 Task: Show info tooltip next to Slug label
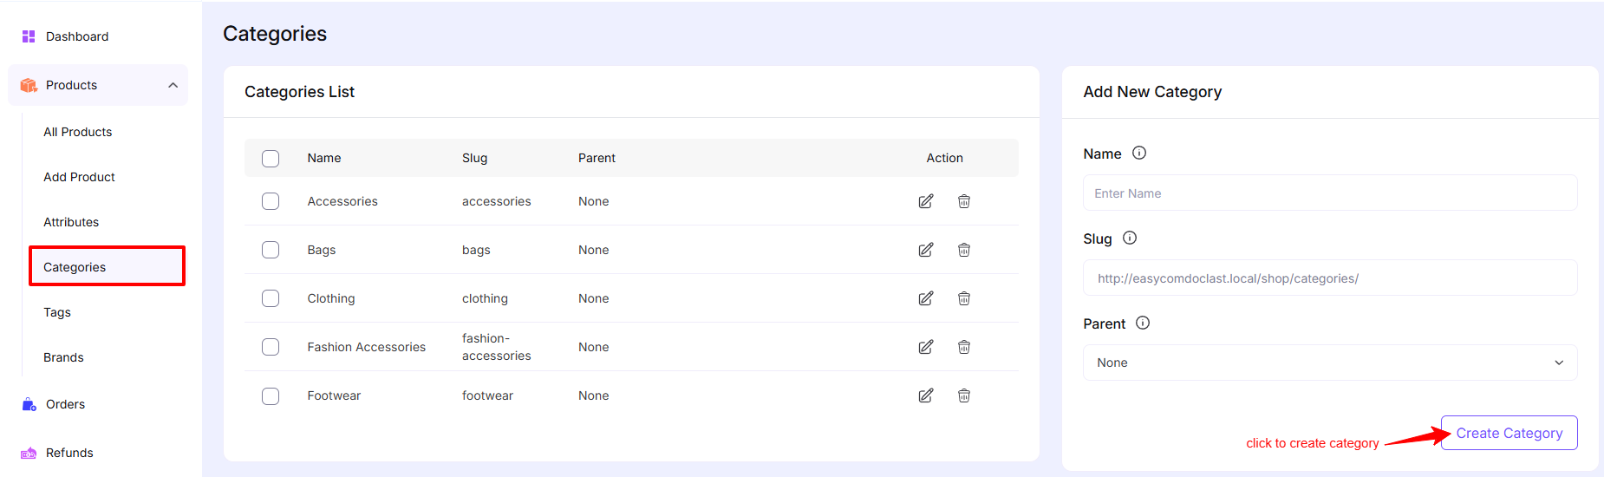(x=1130, y=238)
